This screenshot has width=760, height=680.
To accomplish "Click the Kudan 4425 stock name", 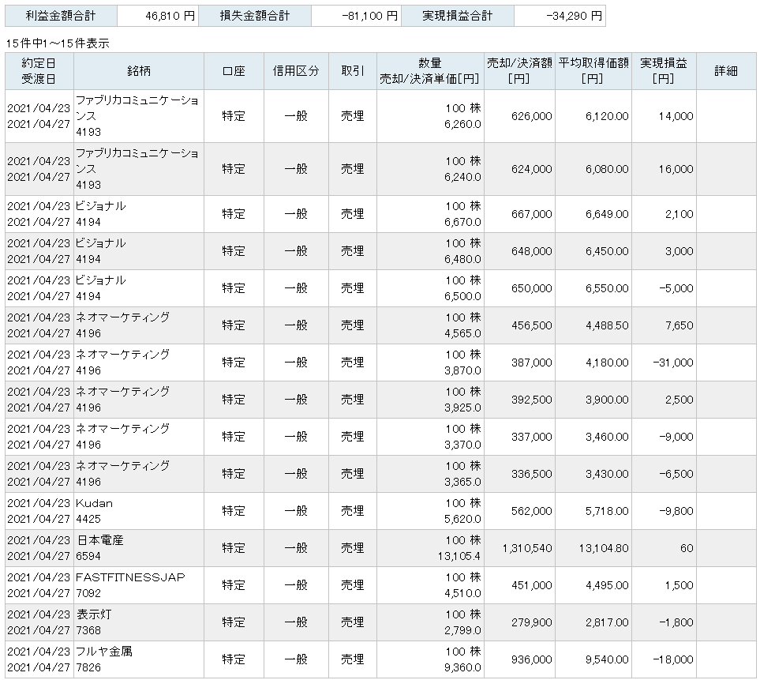I will pos(94,511).
